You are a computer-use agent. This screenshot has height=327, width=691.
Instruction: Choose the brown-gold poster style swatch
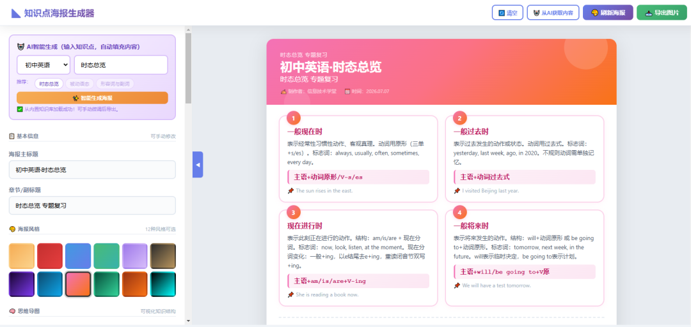(x=163, y=256)
